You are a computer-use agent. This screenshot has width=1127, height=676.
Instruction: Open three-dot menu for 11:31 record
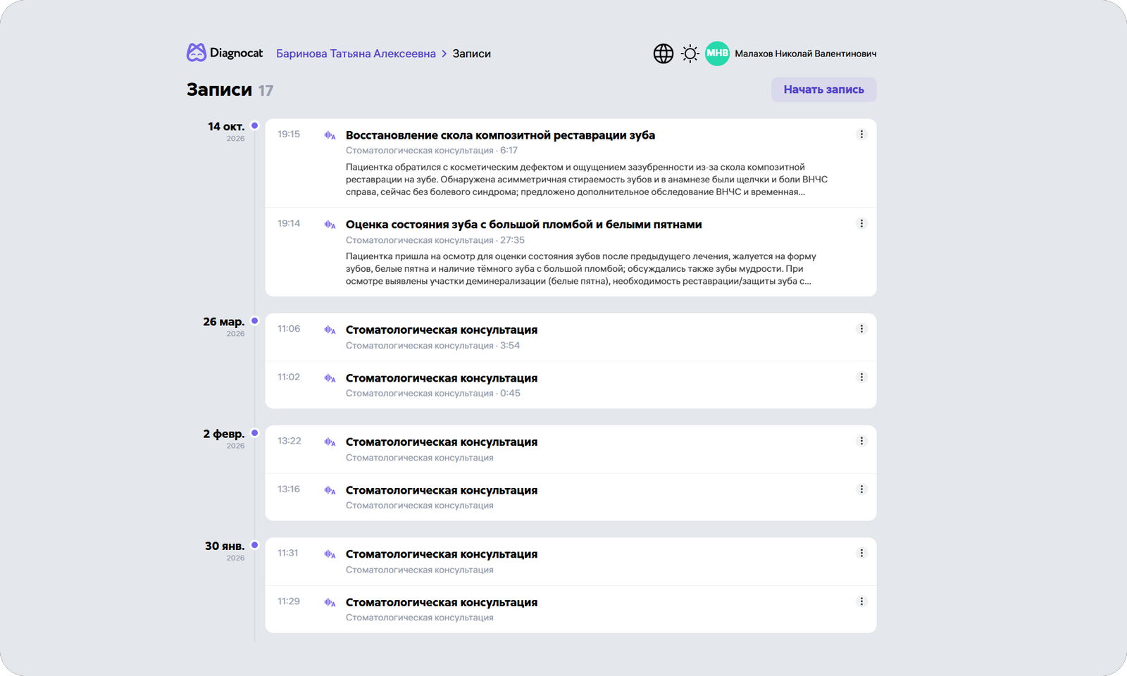[861, 553]
